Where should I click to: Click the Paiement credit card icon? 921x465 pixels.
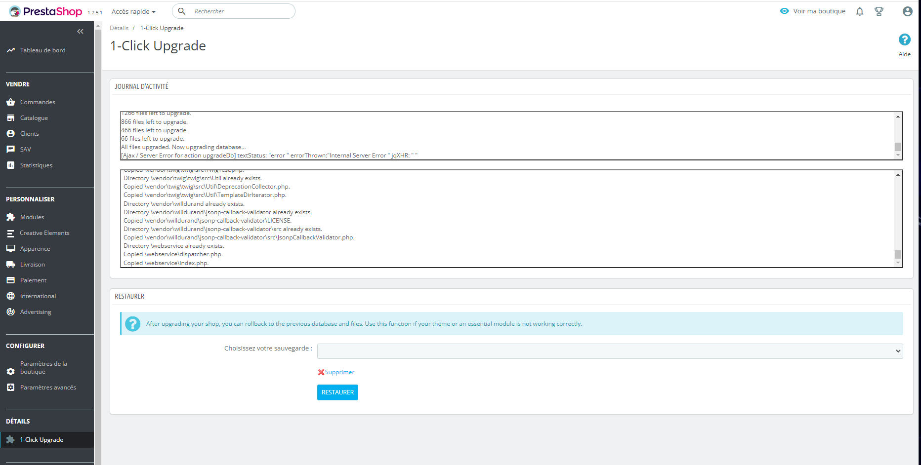tap(10, 280)
